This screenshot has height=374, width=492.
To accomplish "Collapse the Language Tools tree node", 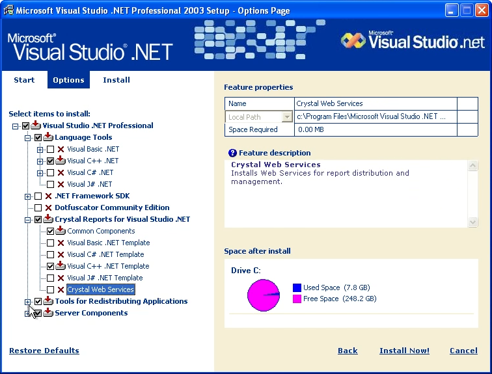I will coord(27,137).
